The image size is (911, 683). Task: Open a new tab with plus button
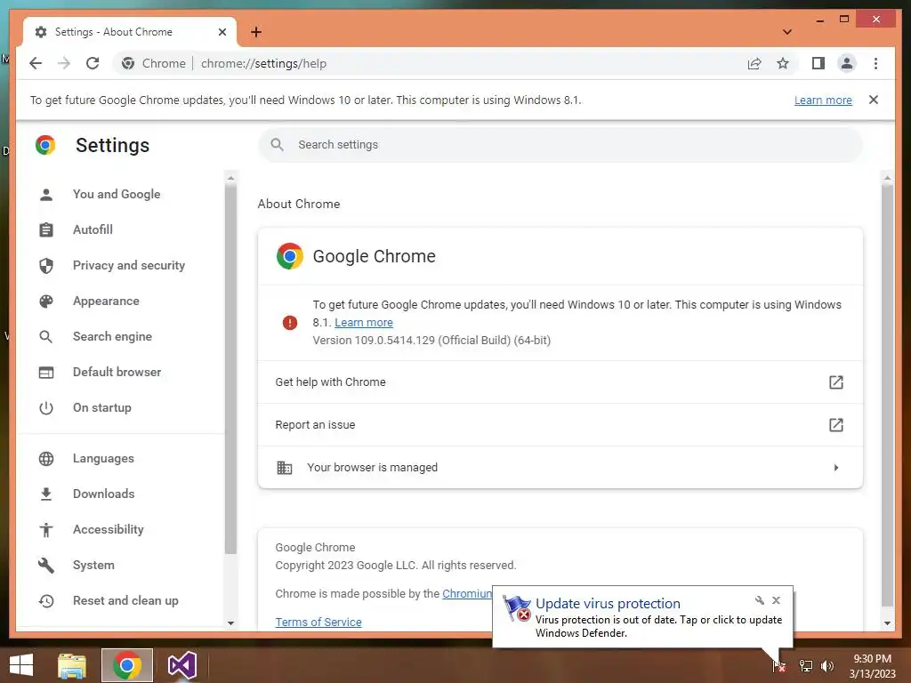[x=256, y=32]
